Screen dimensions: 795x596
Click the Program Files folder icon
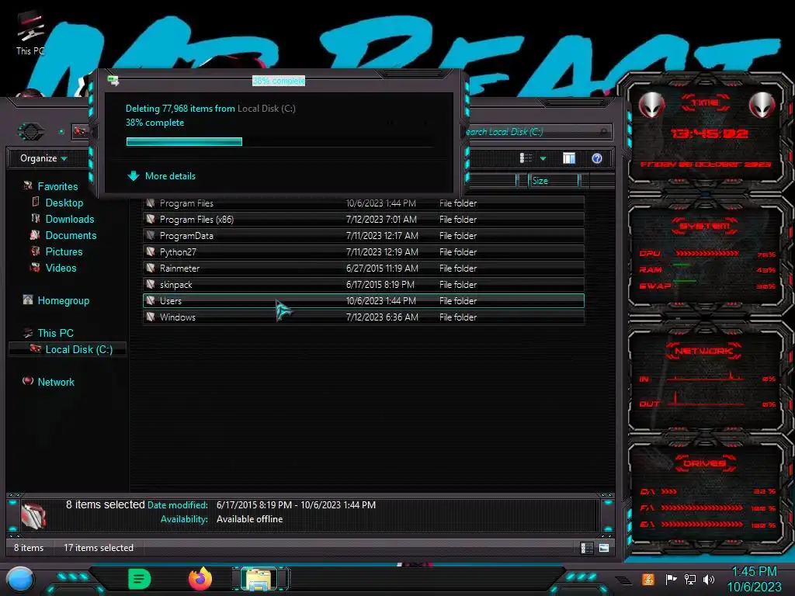coord(151,203)
